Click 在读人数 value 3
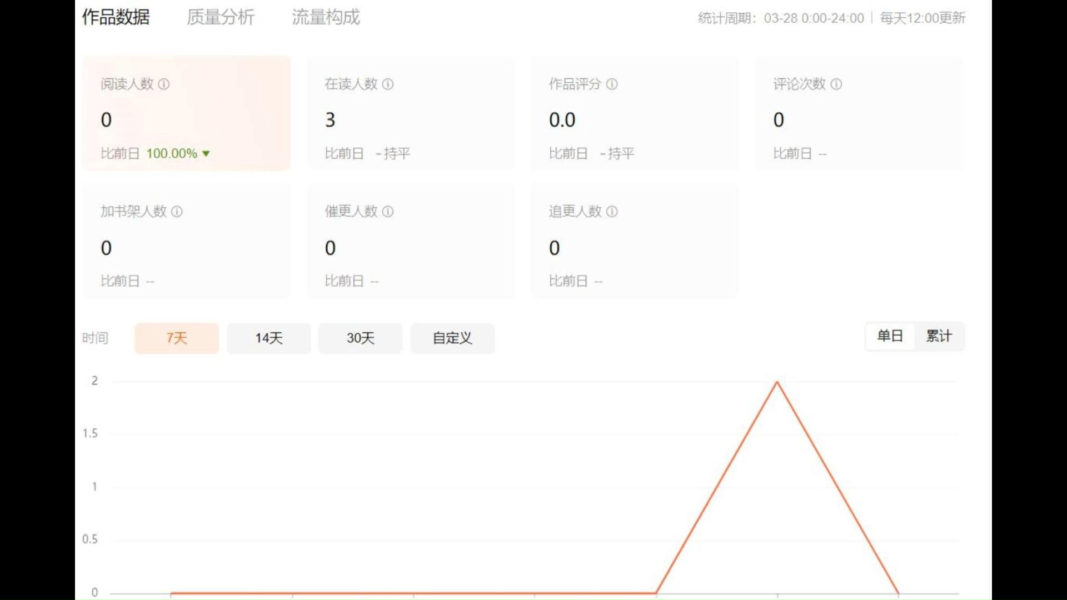Viewport: 1067px width, 600px height. (330, 120)
